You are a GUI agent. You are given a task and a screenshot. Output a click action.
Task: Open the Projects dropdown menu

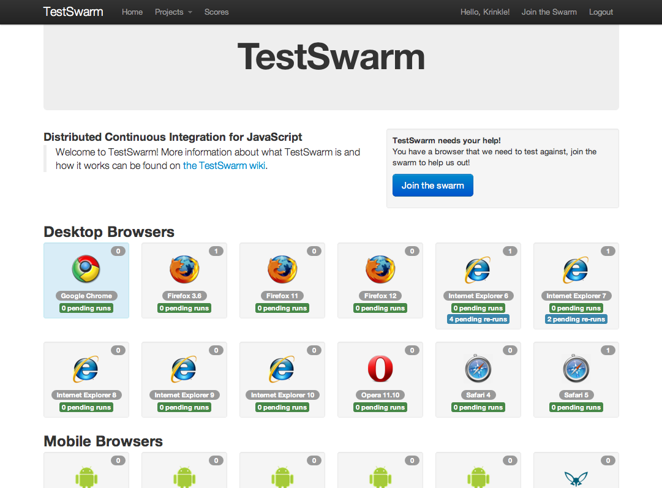(x=173, y=12)
